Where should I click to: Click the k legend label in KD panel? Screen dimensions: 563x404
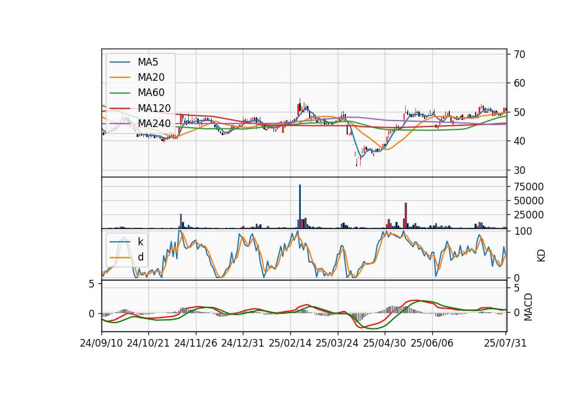click(140, 242)
